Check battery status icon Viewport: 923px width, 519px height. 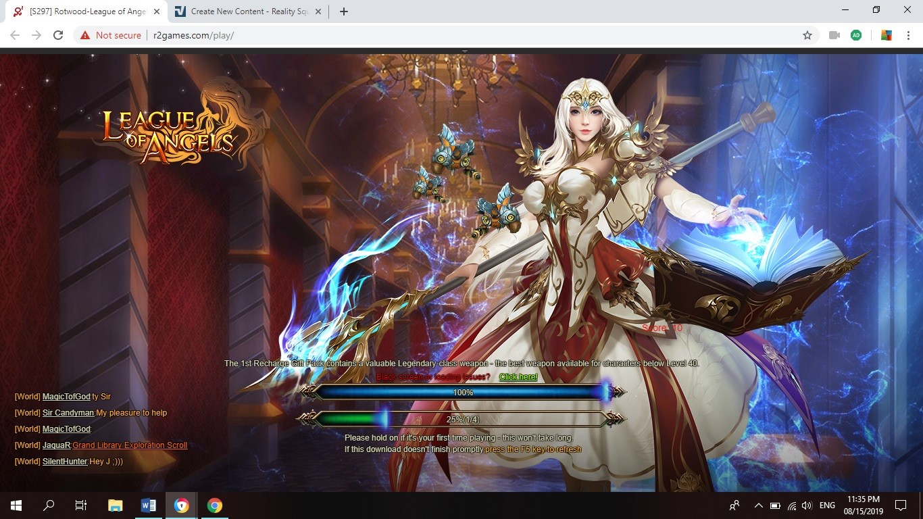775,505
